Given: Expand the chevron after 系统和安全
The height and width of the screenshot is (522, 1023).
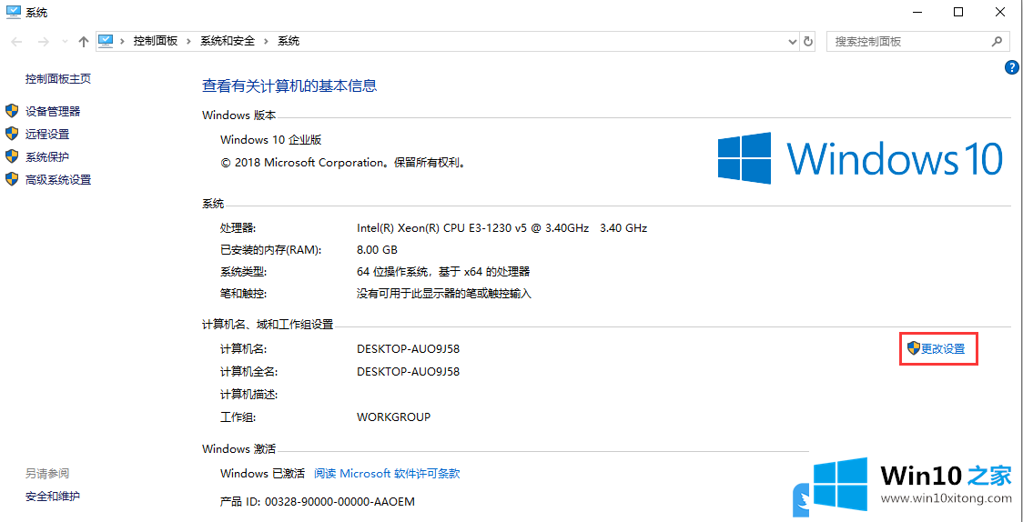Looking at the screenshot, I should click(x=266, y=41).
